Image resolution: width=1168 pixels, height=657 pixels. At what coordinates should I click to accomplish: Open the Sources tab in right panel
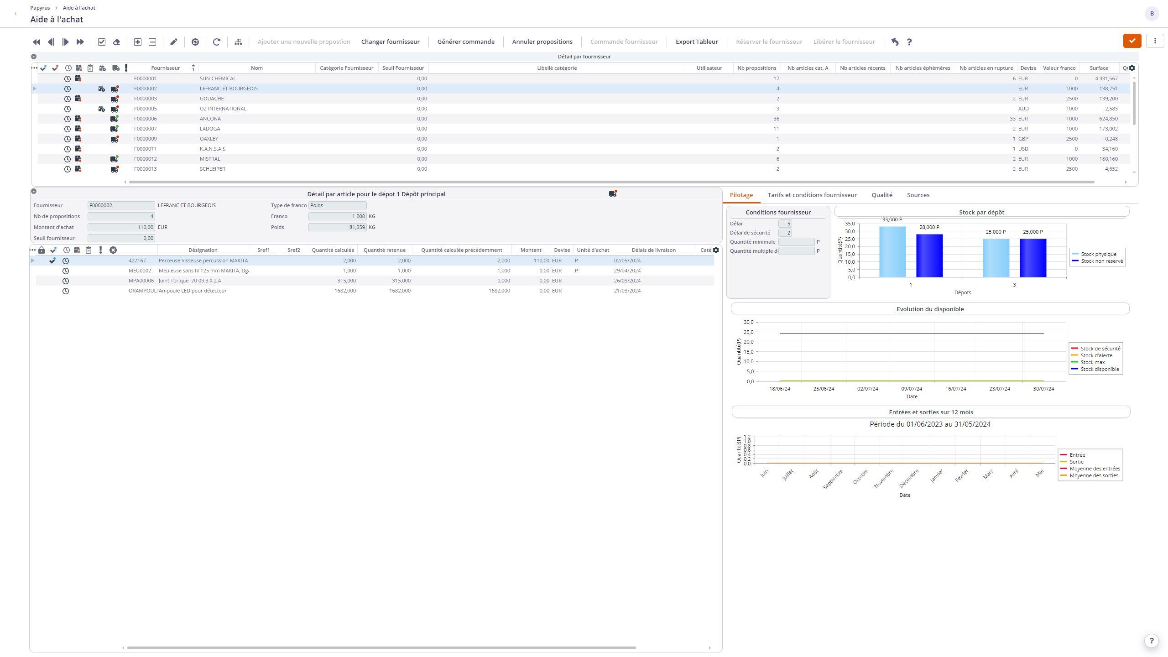pos(918,195)
